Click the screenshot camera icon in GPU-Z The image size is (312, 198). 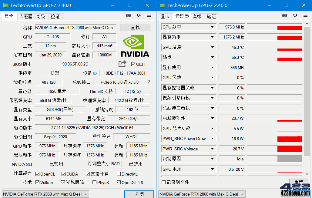pos(128,15)
